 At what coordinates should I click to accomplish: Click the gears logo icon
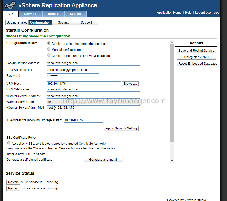[x=10, y=6]
